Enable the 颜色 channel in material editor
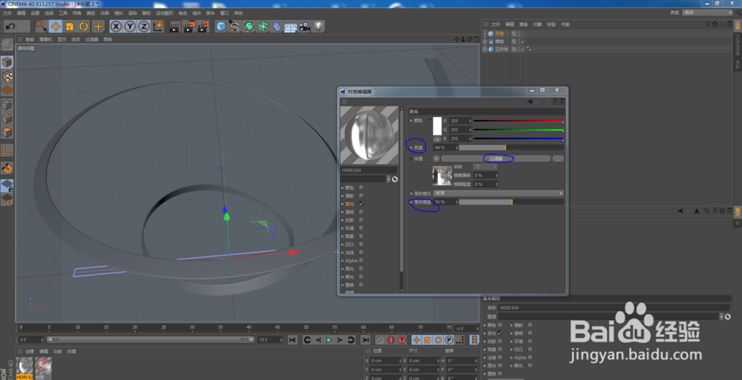This screenshot has height=380, width=742. (x=361, y=187)
